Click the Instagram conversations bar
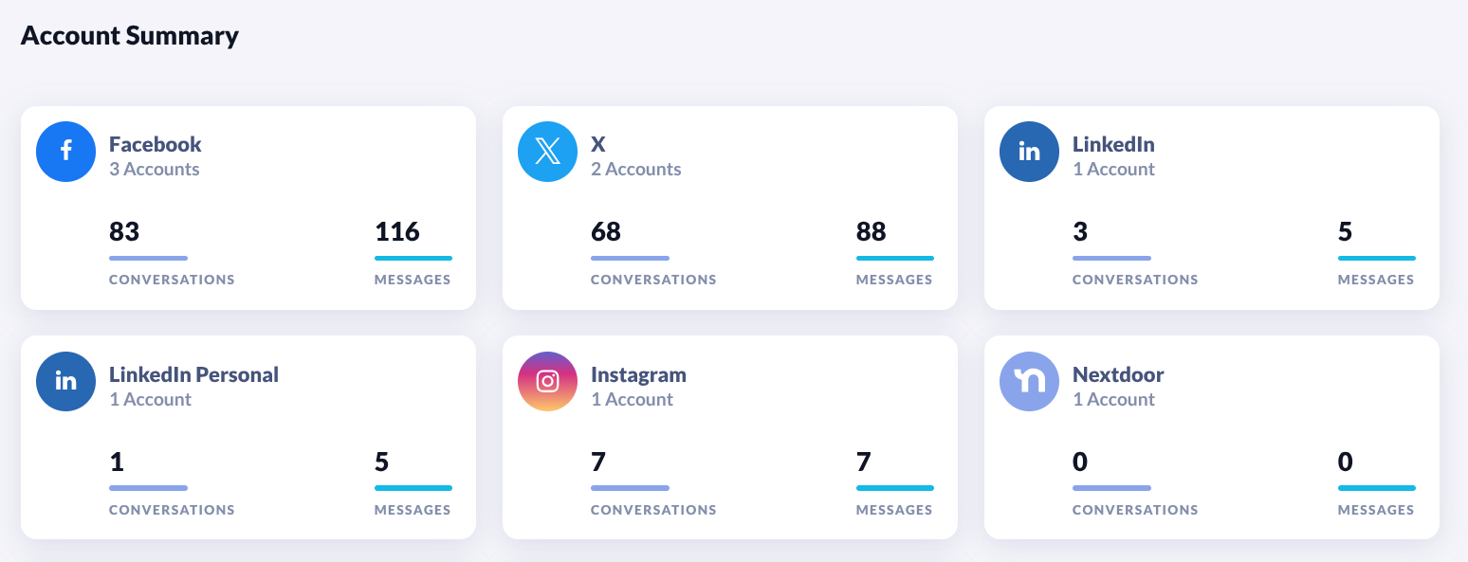The width and height of the screenshot is (1468, 562). point(630,488)
